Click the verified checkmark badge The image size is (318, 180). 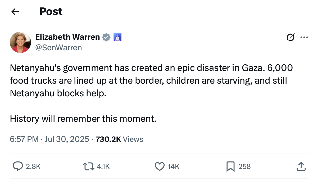pyautogui.click(x=106, y=37)
